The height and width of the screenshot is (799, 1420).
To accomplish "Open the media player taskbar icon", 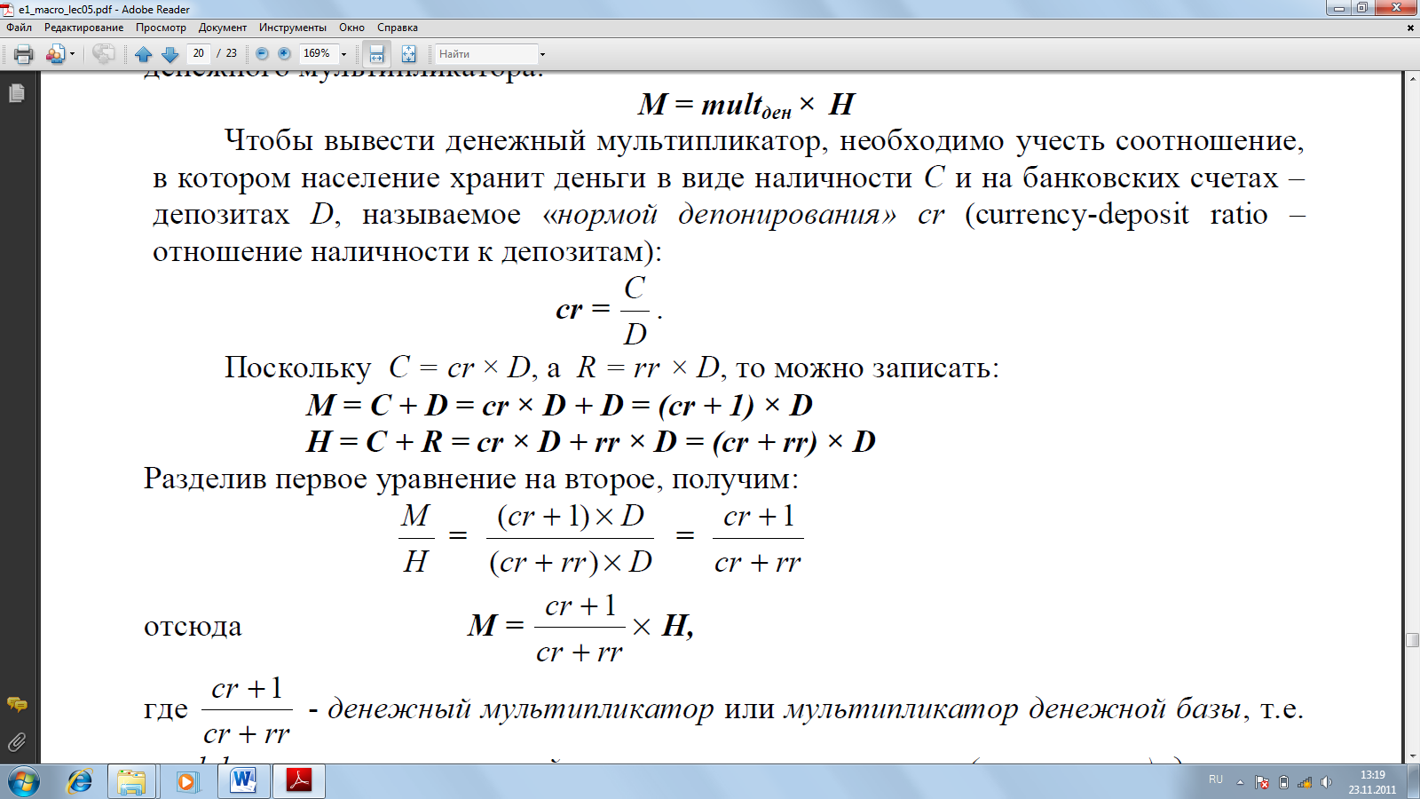I will (186, 781).
